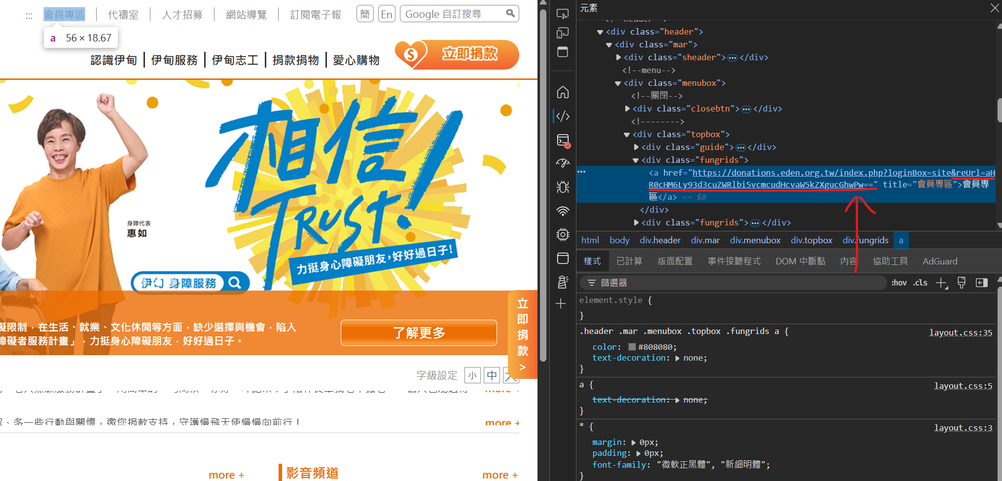Open the 事件接聽程式 tab
Image resolution: width=1002 pixels, height=481 pixels.
point(734,261)
